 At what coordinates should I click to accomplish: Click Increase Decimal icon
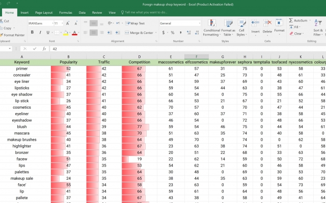click(189, 32)
